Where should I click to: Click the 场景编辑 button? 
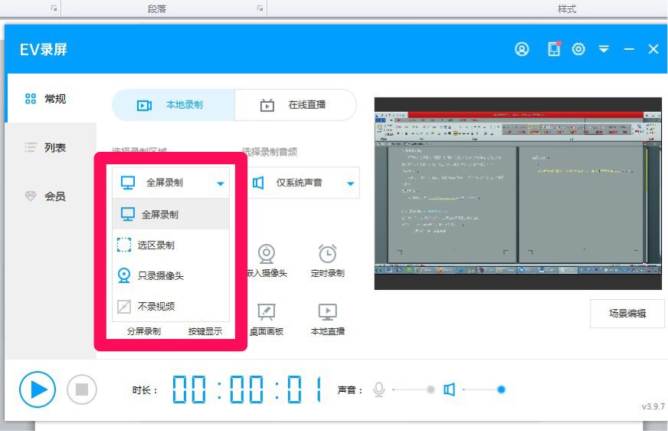click(x=627, y=314)
